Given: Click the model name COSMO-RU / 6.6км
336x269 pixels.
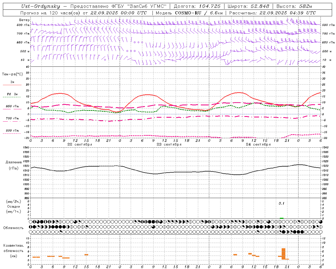Looking at the screenshot, I should click(x=199, y=13).
